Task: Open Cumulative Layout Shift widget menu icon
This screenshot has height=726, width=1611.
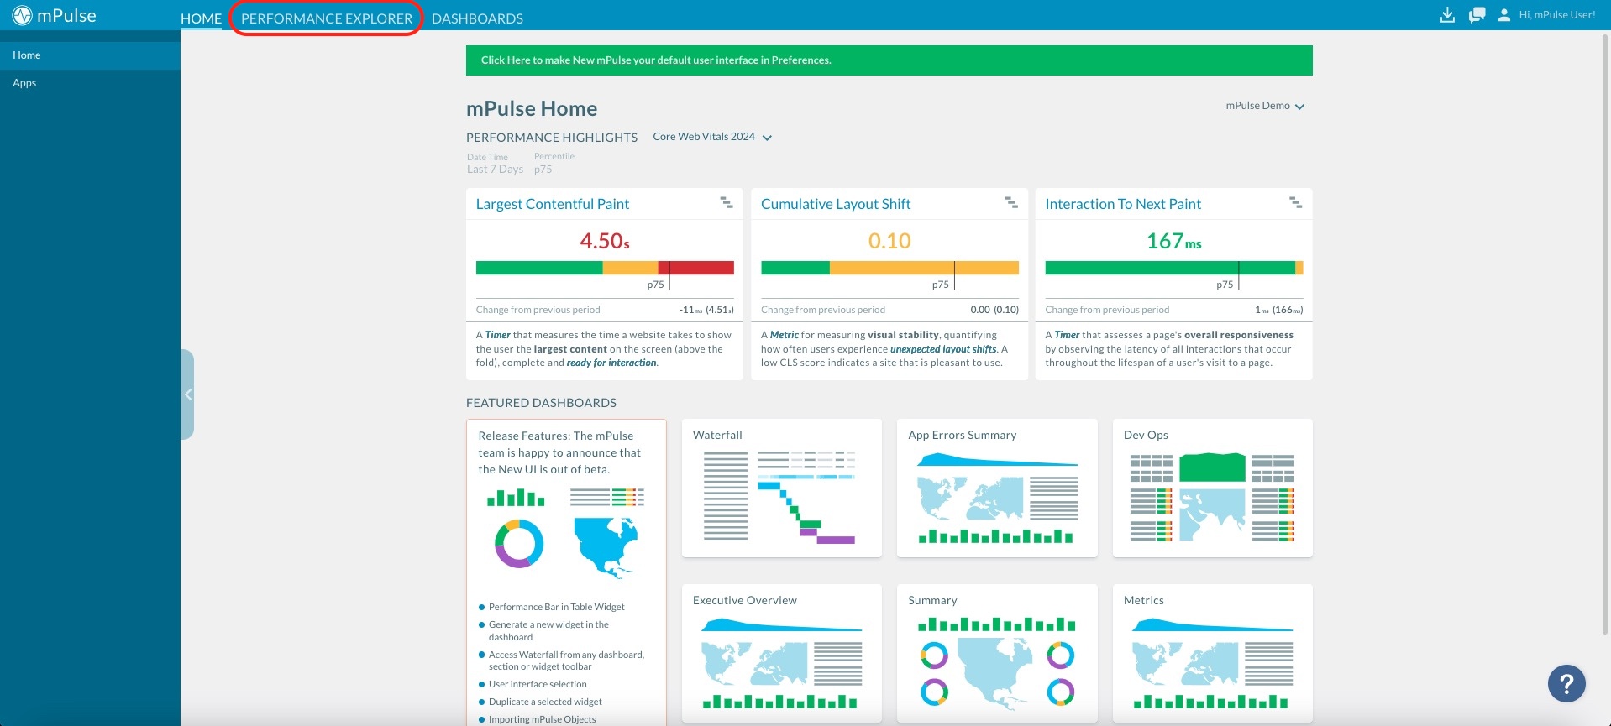Action: 1011,203
